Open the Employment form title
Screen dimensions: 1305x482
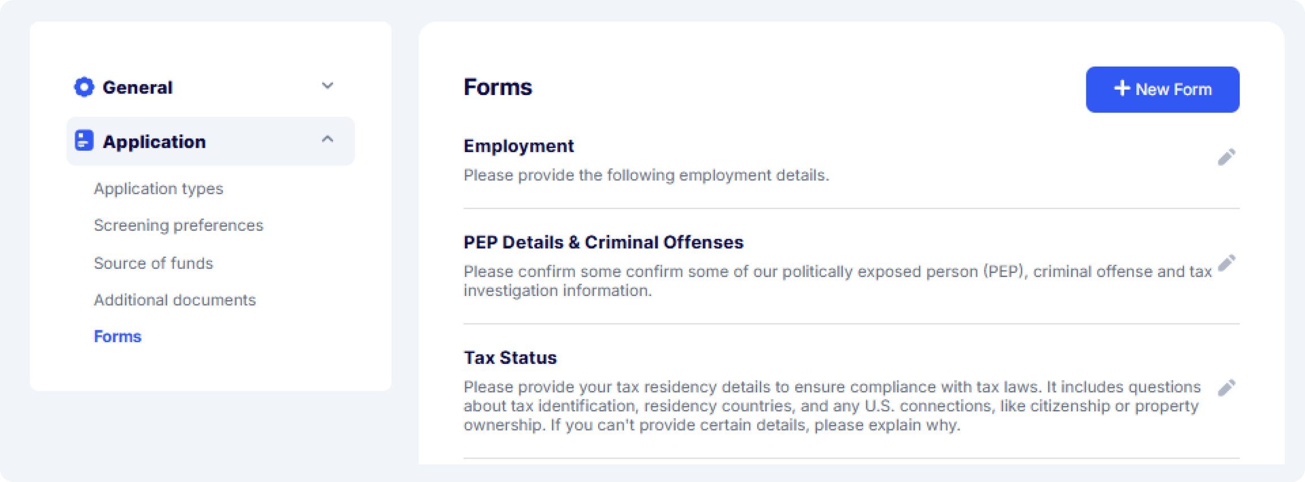pos(519,146)
